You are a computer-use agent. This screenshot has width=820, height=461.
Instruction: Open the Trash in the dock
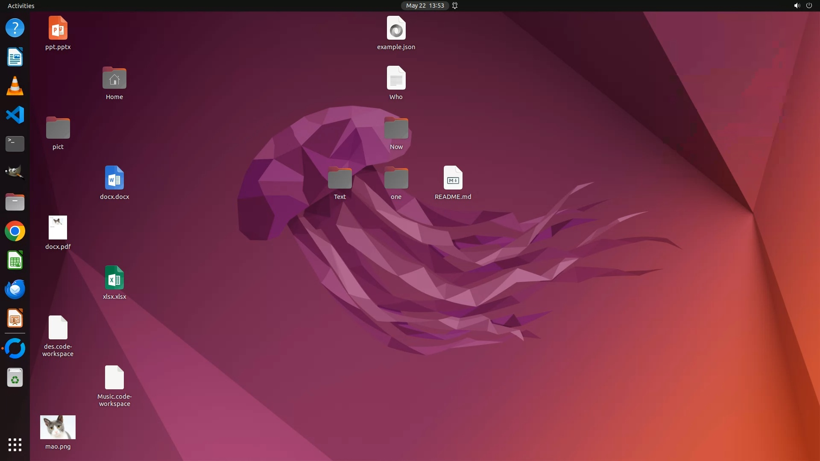15,378
